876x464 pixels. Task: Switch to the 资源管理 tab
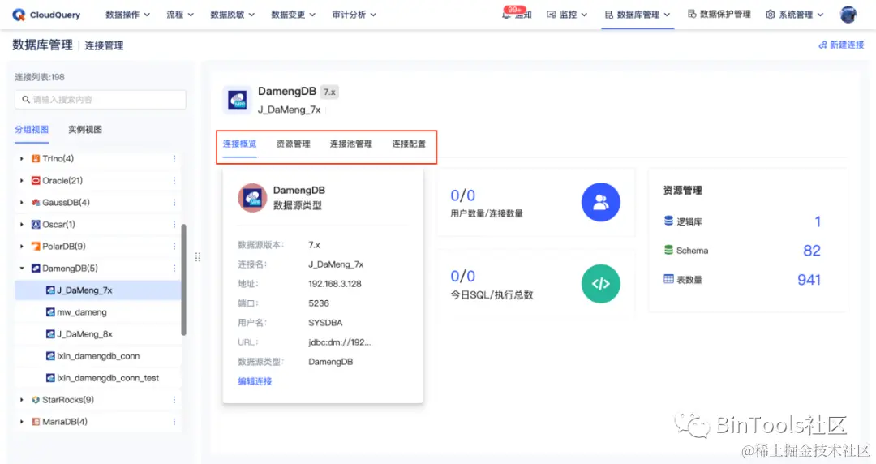point(294,144)
